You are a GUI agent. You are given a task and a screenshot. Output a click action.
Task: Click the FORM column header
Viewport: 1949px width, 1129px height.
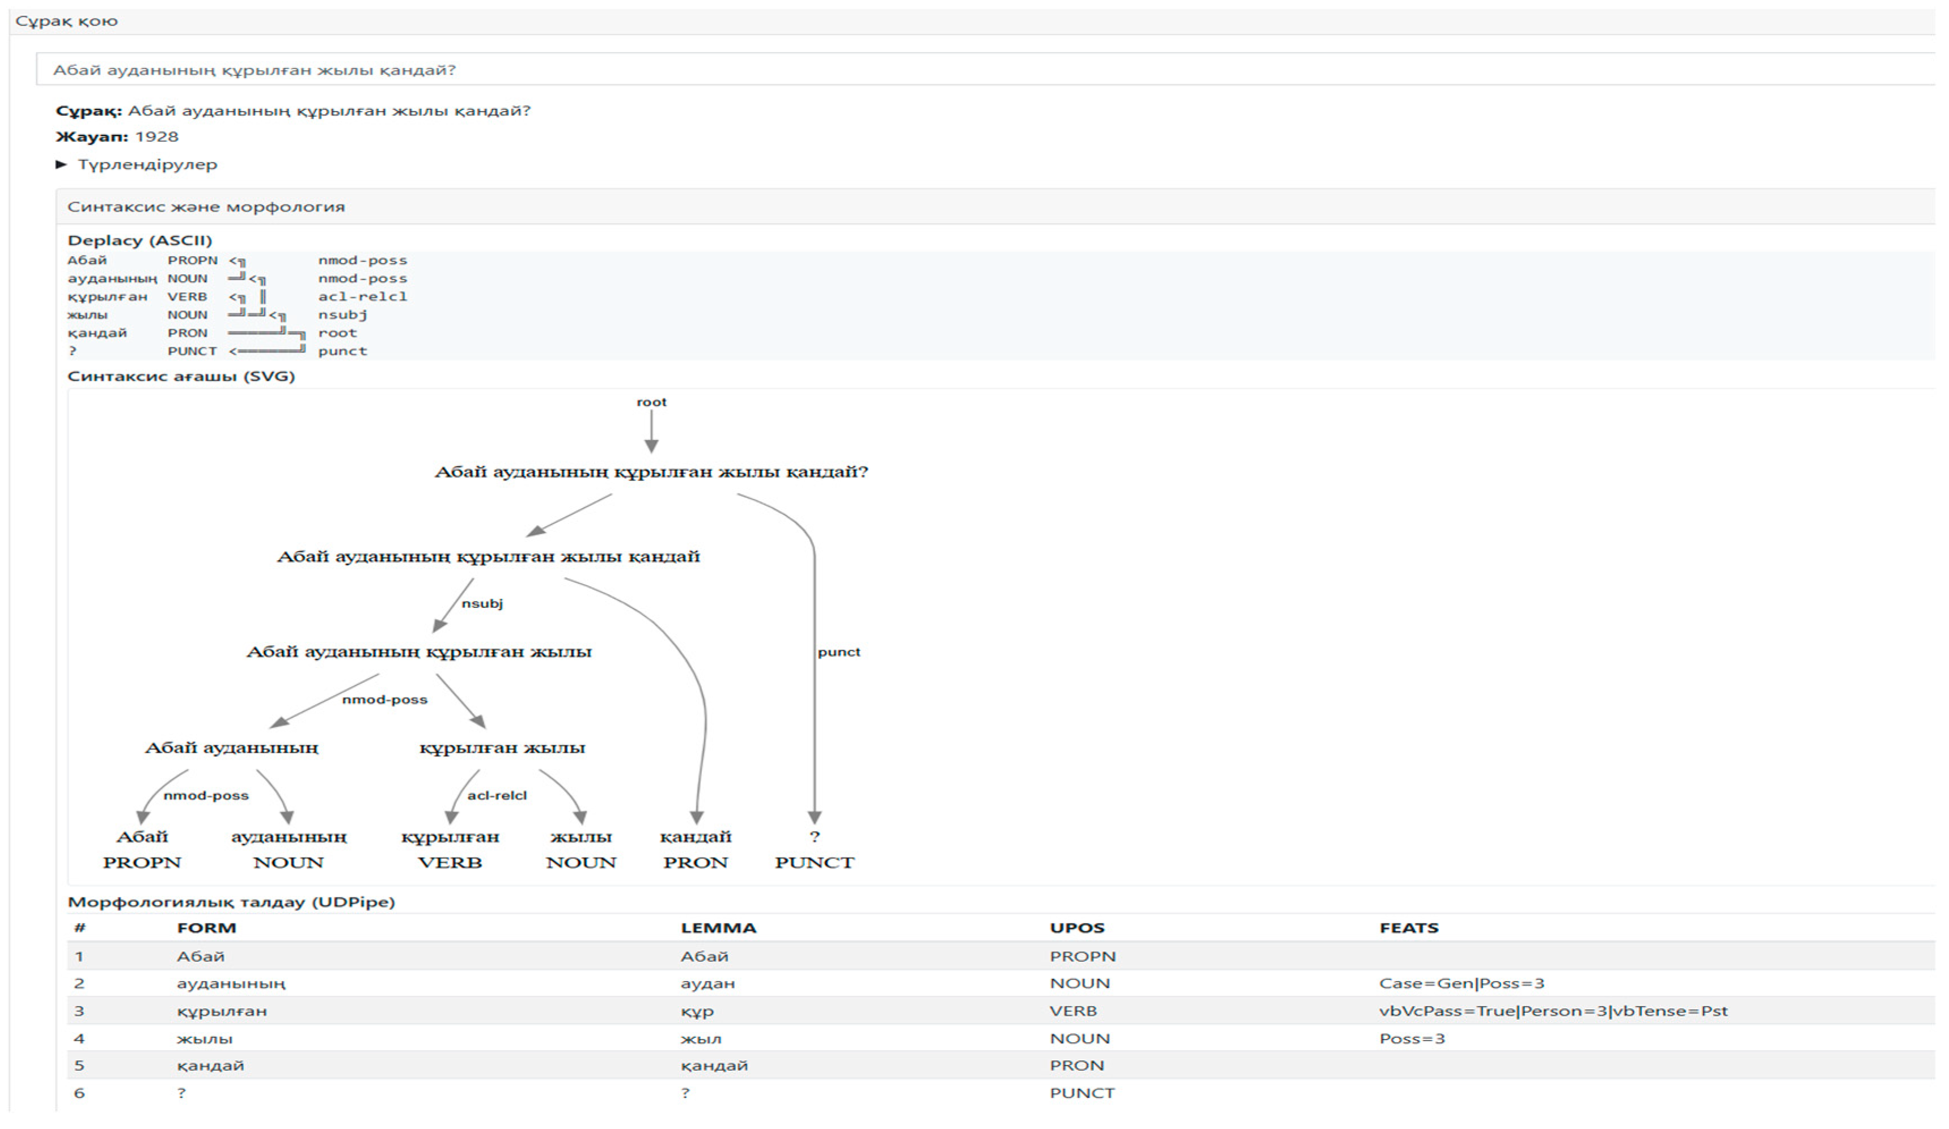click(x=206, y=928)
